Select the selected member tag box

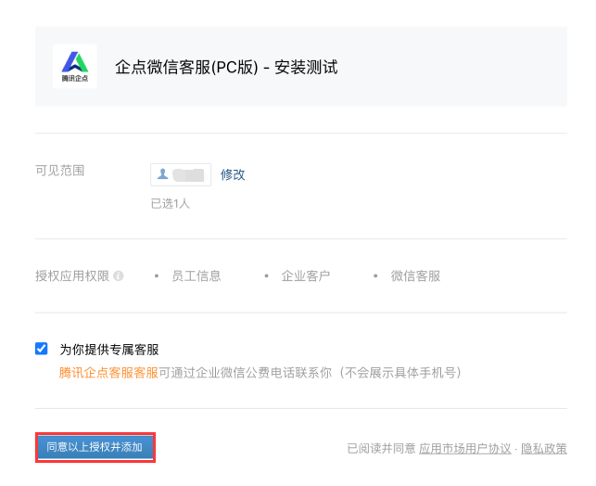[181, 174]
